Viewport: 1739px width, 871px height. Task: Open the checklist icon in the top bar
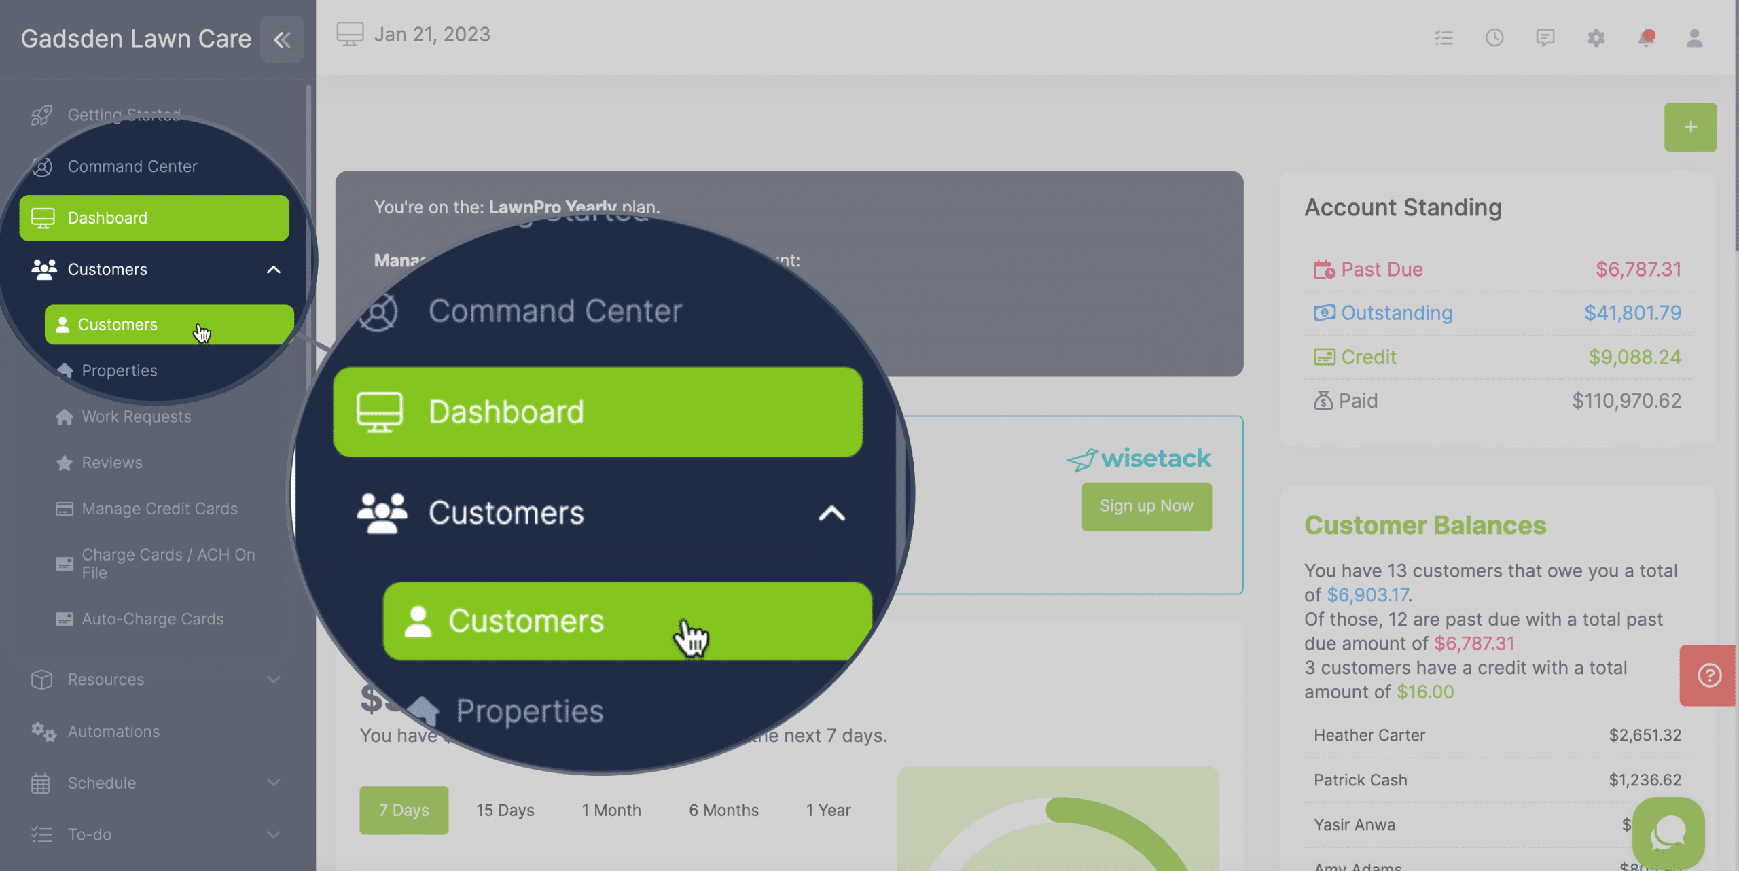1444,37
